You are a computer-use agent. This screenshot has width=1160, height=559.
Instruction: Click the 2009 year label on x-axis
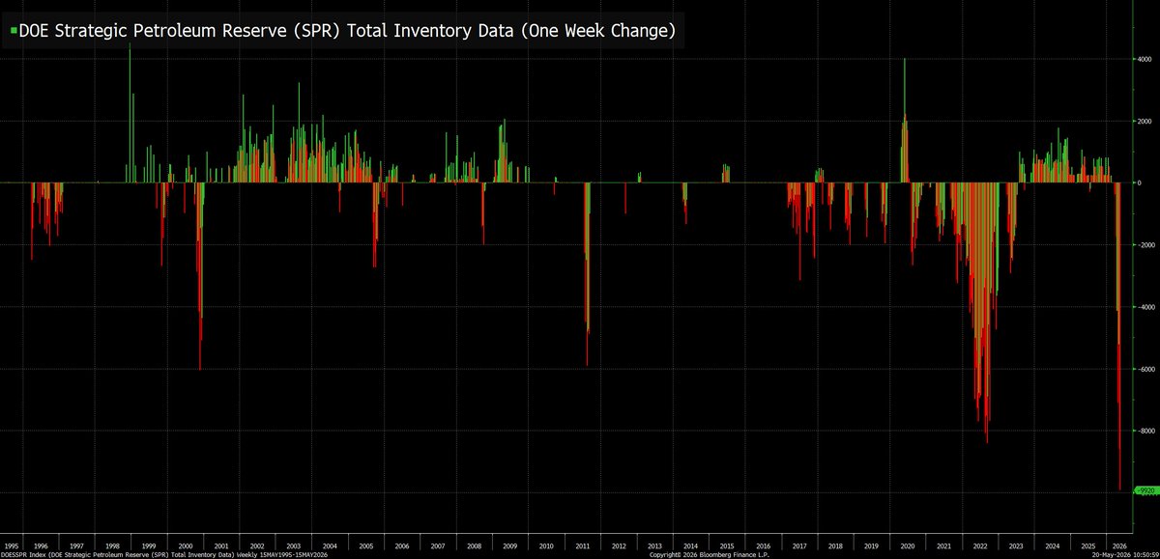509,545
